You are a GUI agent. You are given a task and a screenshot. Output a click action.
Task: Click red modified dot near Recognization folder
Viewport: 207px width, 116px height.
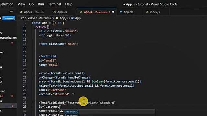(12, 43)
